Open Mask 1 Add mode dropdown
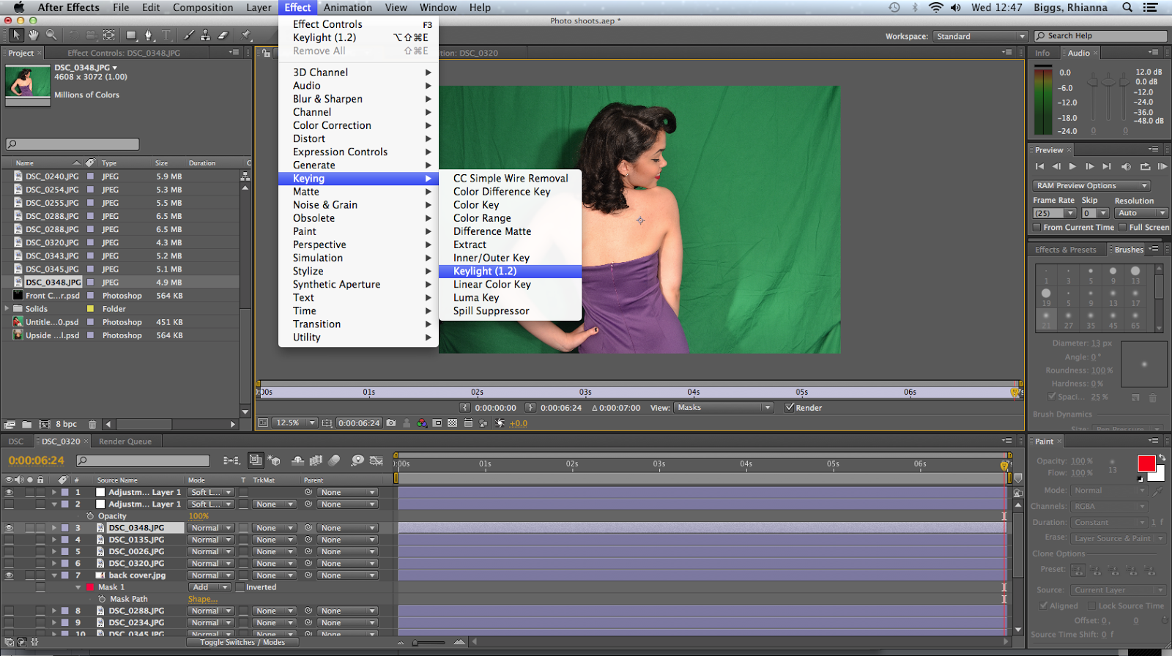The height and width of the screenshot is (656, 1172). [210, 587]
